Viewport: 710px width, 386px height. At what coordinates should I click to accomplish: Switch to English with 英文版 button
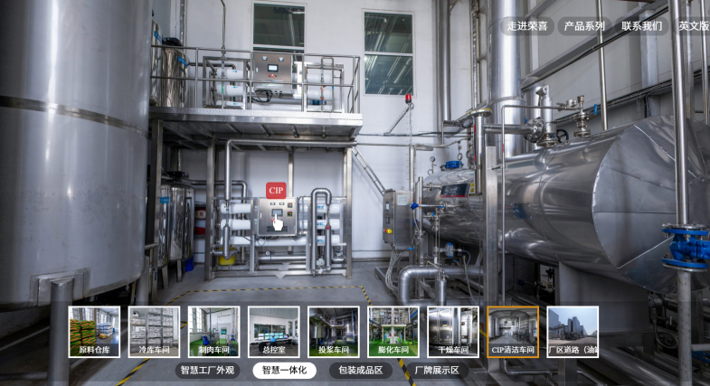[693, 26]
